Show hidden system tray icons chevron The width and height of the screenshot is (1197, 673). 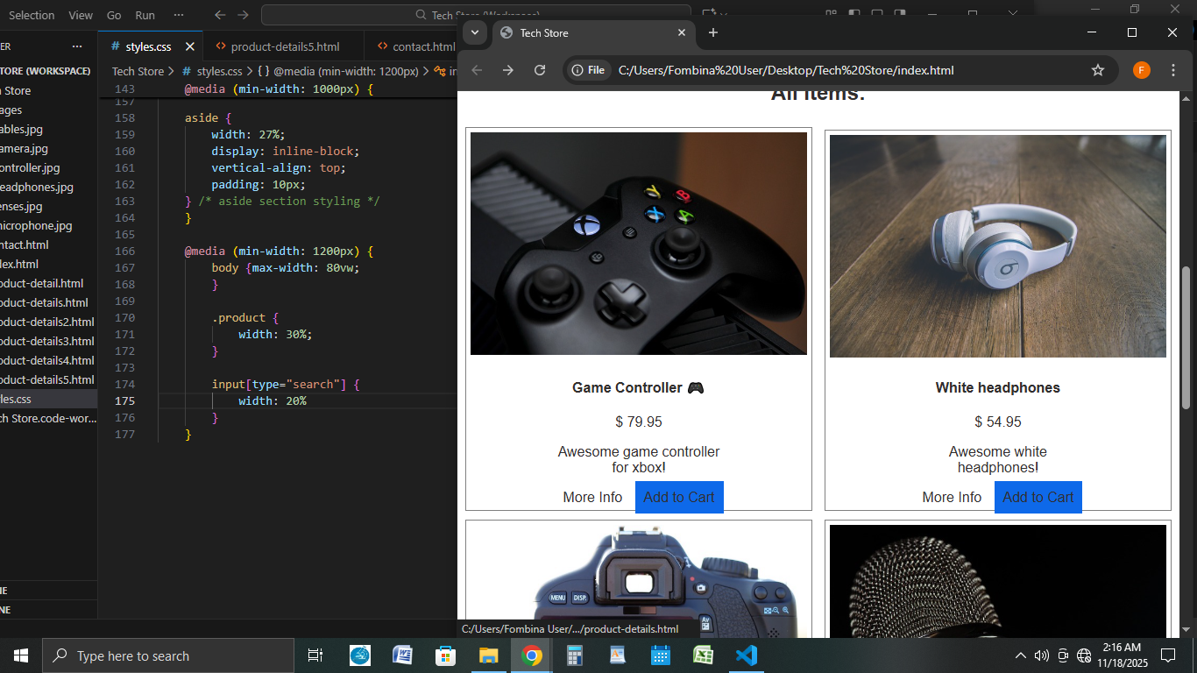tap(1021, 655)
